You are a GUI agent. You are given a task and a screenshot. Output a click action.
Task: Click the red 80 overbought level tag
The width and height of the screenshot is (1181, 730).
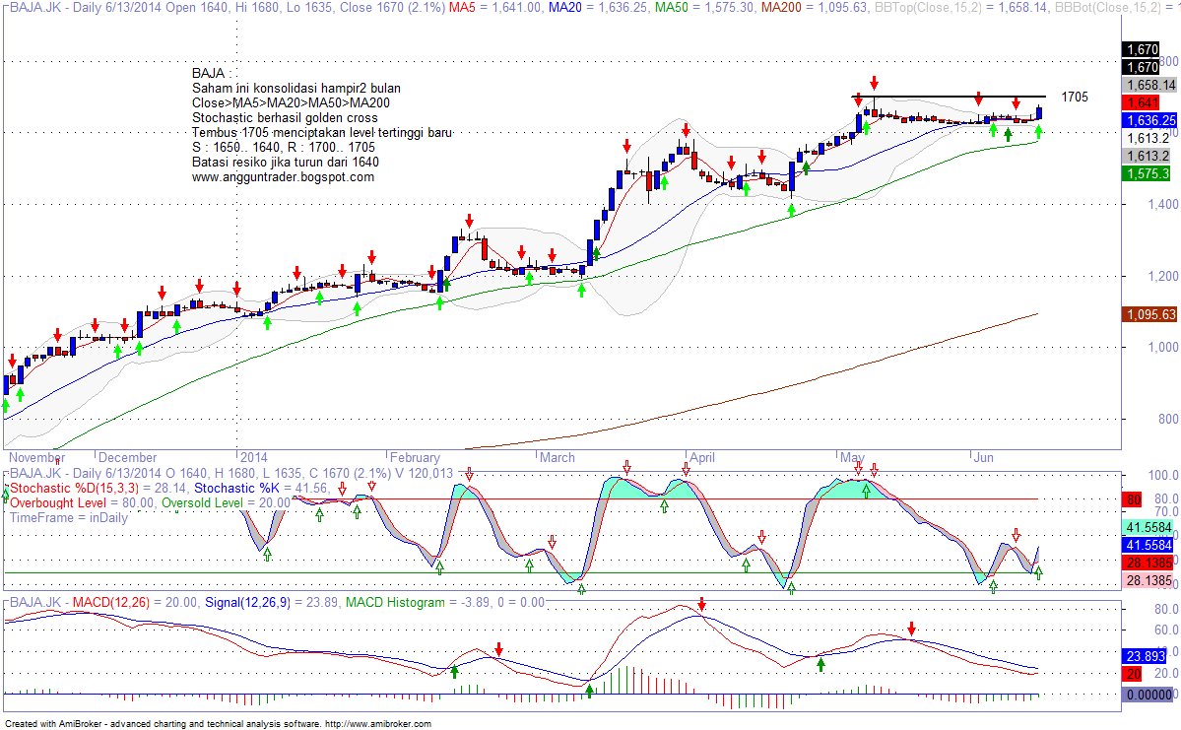(x=1133, y=499)
